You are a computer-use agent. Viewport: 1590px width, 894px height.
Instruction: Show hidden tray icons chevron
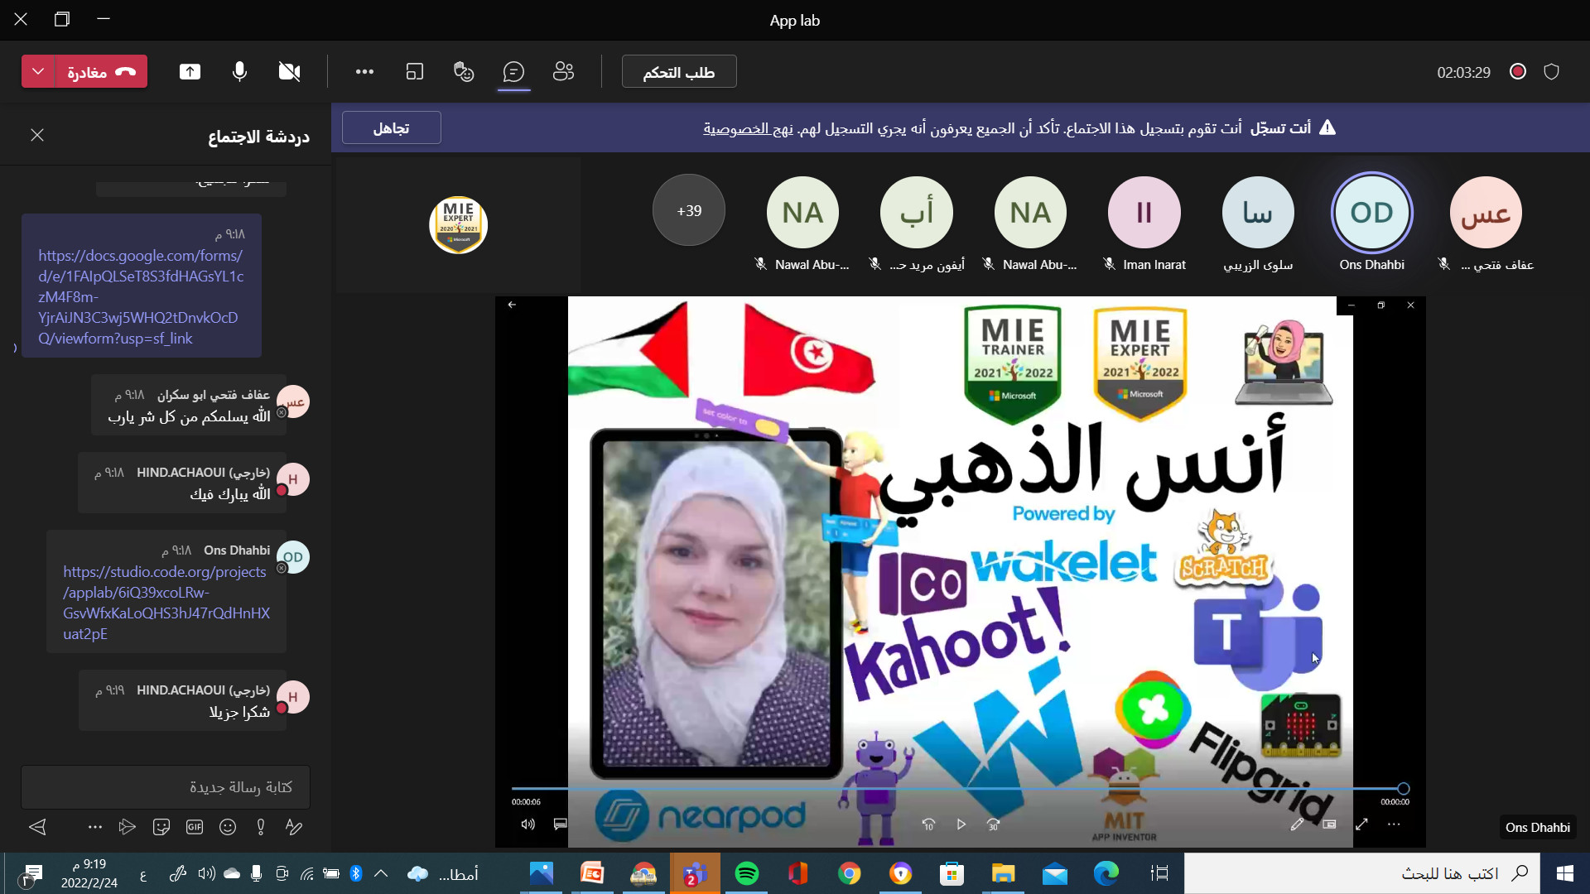[381, 873]
